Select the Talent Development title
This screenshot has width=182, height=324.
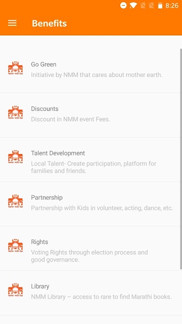click(58, 153)
